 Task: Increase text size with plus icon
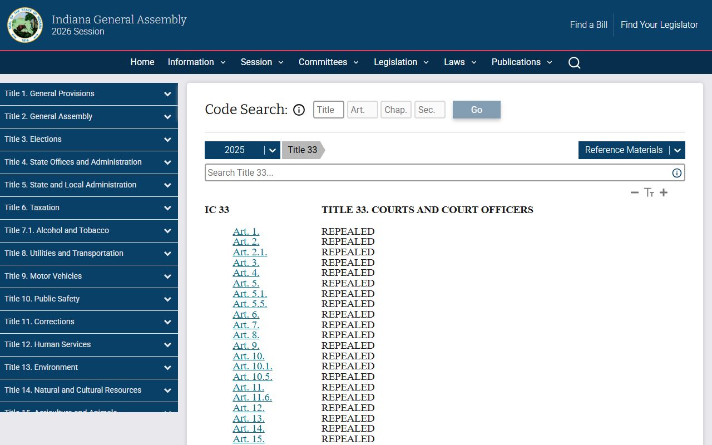click(664, 192)
